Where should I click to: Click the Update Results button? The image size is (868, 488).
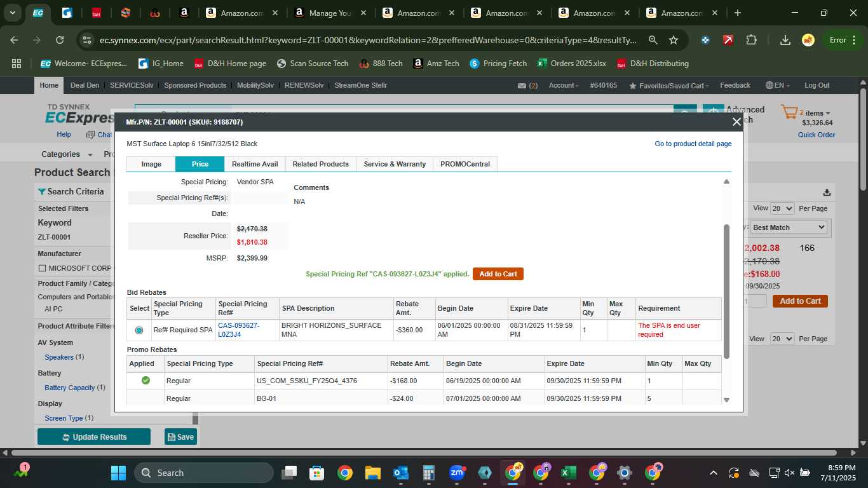[94, 437]
